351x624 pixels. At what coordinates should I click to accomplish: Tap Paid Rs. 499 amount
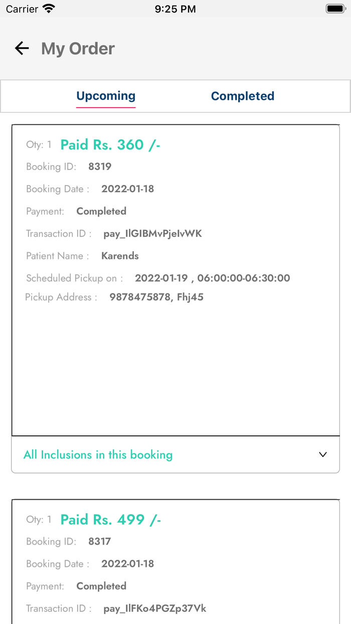point(110,519)
